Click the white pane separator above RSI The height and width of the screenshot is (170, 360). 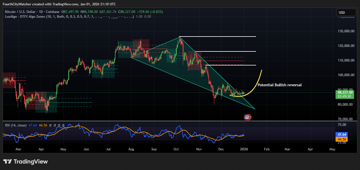(180, 121)
